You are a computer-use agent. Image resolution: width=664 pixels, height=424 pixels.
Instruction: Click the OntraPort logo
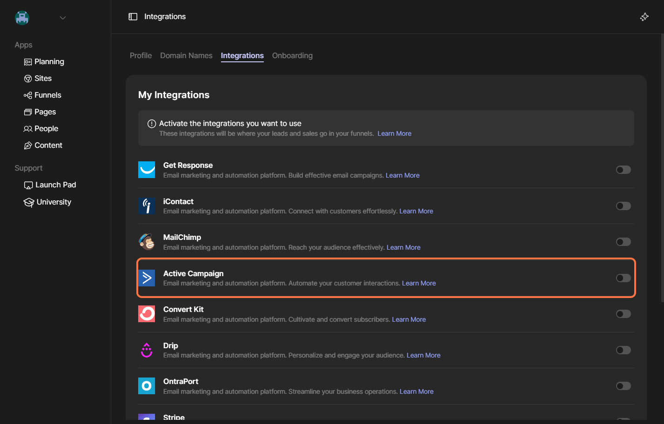(x=147, y=386)
